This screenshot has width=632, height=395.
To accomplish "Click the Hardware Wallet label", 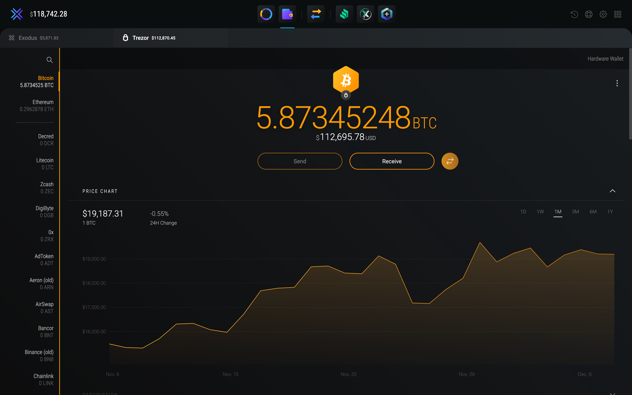I will coord(605,59).
